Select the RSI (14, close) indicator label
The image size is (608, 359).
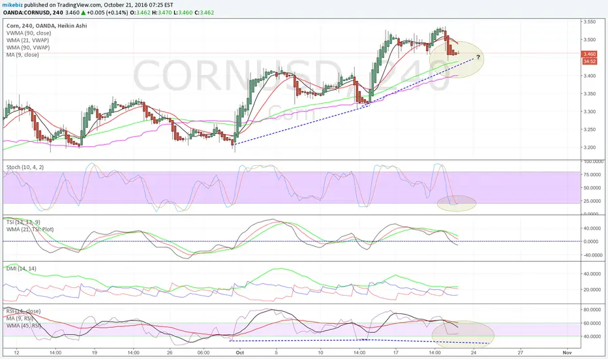coord(23,311)
